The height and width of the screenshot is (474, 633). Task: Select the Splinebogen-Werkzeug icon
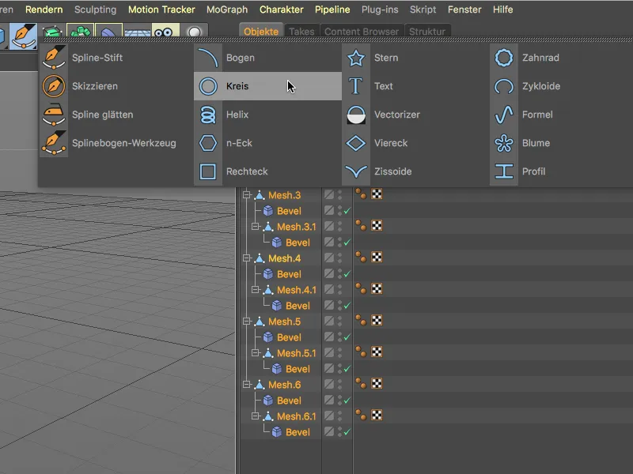click(54, 143)
